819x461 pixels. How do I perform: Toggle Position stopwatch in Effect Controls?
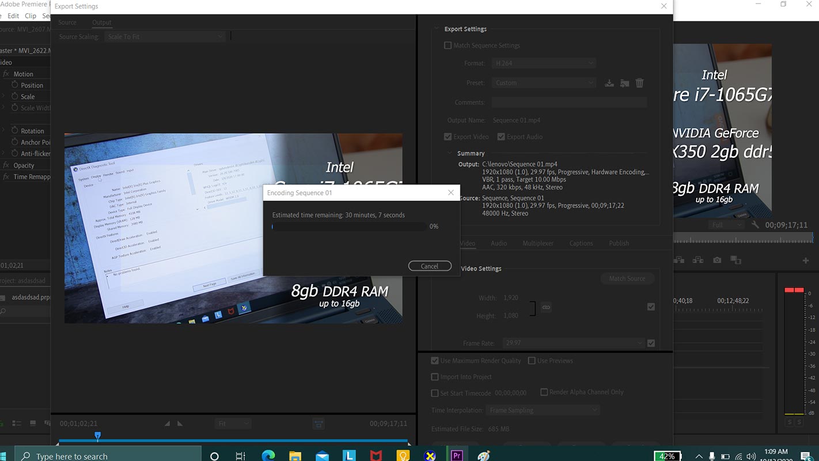tap(15, 85)
